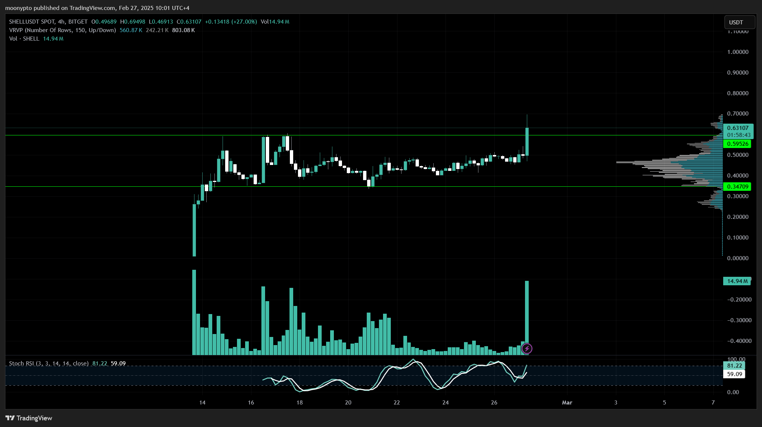
Task: Click the purple lightning bolt event icon
Action: tap(527, 348)
